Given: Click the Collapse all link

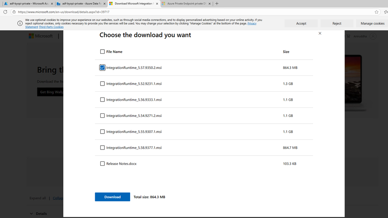Looking at the screenshot, I should (x=58, y=198).
